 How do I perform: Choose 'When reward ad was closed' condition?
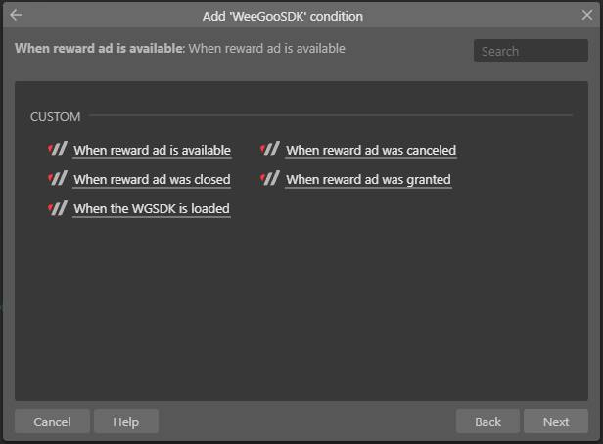[152, 180]
